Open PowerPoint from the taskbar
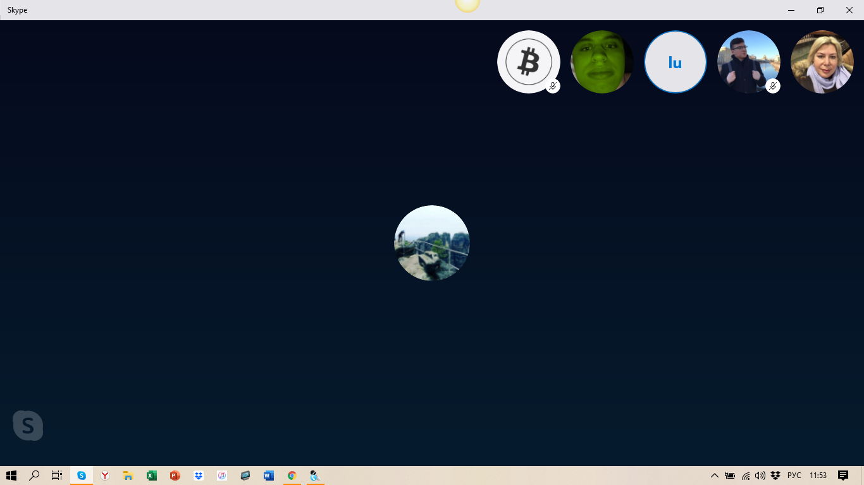The width and height of the screenshot is (864, 485). [175, 476]
